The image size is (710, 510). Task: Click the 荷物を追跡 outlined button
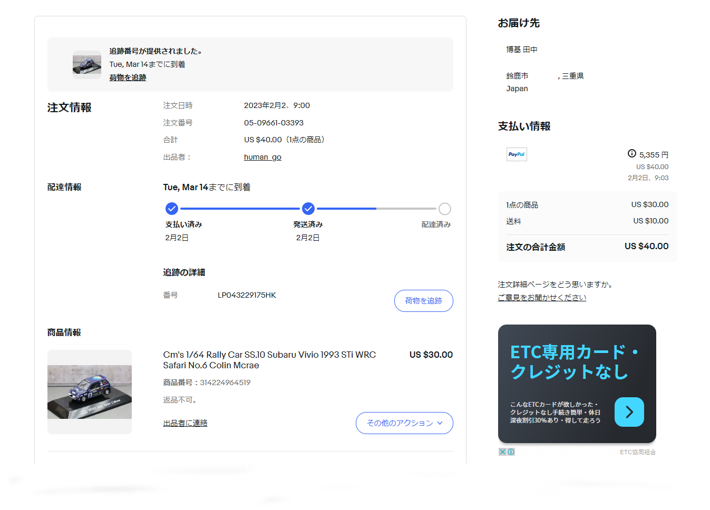coord(423,301)
